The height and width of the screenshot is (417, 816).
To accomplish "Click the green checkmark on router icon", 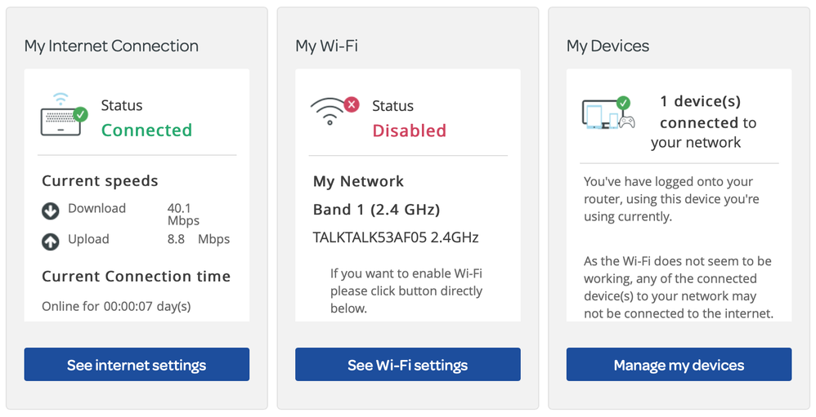I will tap(80, 113).
